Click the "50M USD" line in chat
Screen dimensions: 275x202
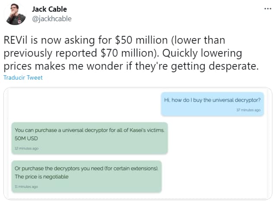(x=27, y=138)
